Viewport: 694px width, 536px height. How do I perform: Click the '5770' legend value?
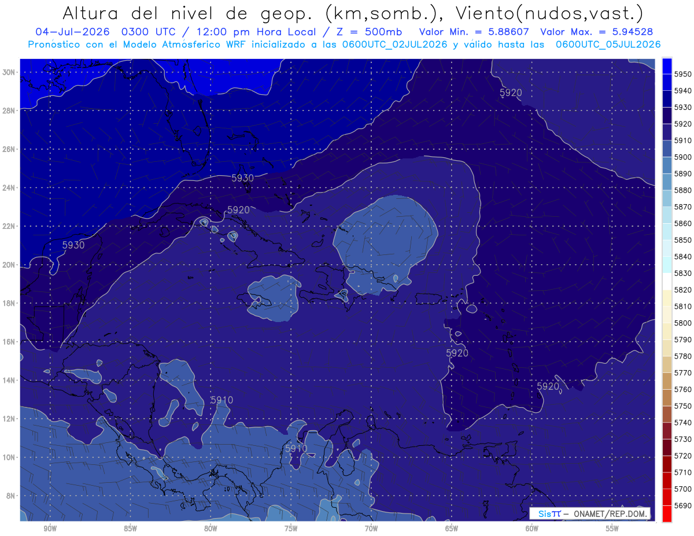683,373
